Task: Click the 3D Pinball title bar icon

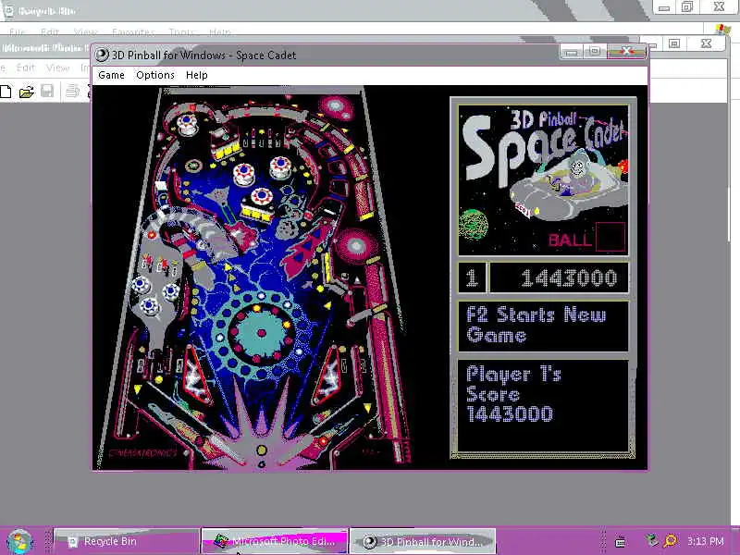Action: [x=102, y=55]
